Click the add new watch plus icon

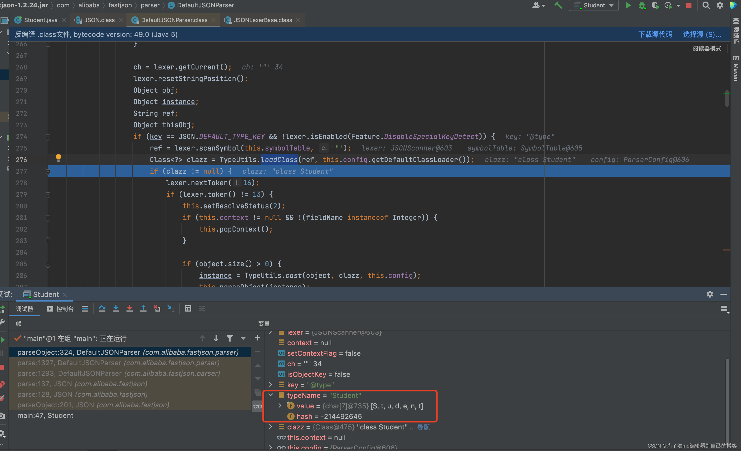pos(258,338)
